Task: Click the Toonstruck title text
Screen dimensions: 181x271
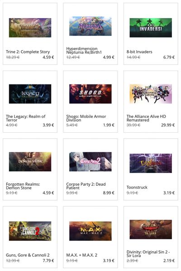Action: [137, 187]
